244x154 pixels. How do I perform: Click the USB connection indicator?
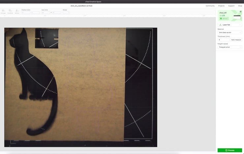(222, 16)
